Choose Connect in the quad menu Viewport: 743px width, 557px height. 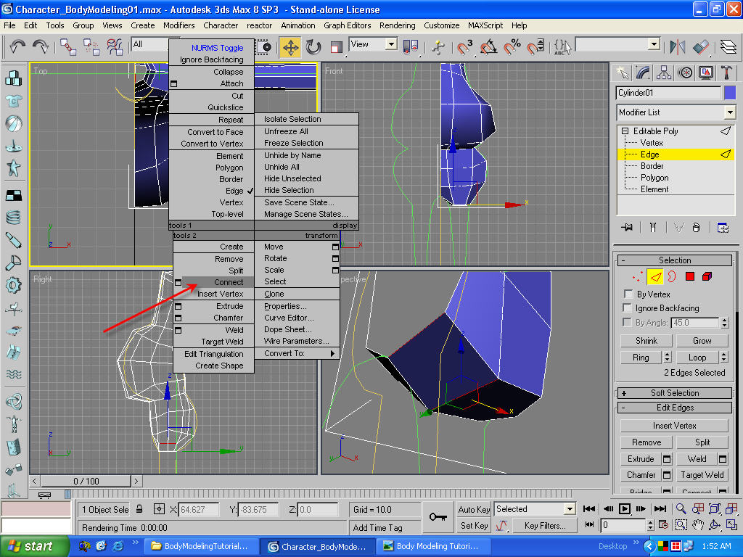point(214,282)
